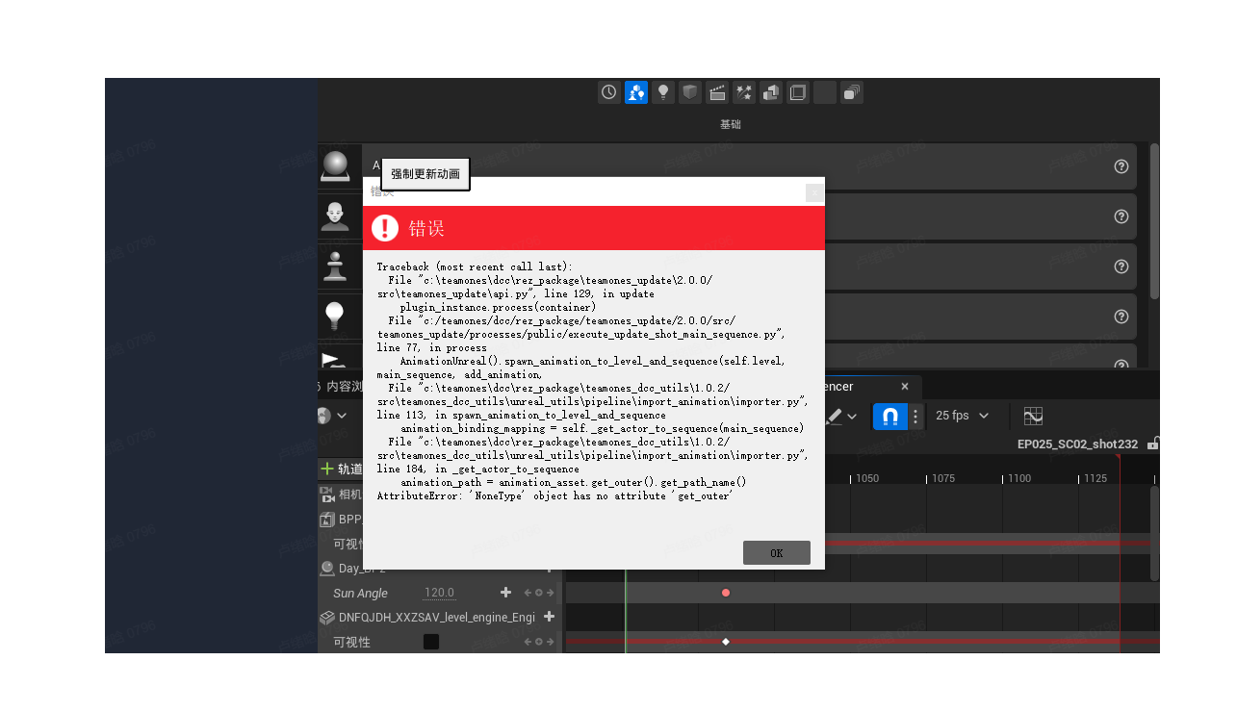
Task: Open the pencil tool dropdown arrow
Action: 852,416
